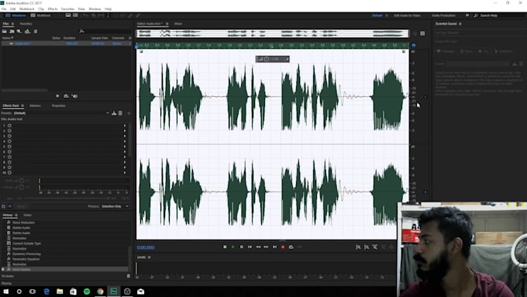This screenshot has width=527, height=297.
Task: Delete effects rack preset trash icon
Action: coord(120,113)
